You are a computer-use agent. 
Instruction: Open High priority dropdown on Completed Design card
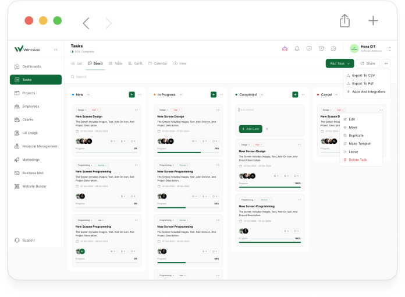click(x=258, y=145)
